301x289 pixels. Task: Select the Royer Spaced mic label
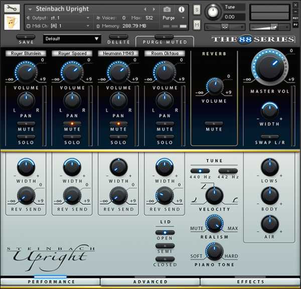point(72,53)
